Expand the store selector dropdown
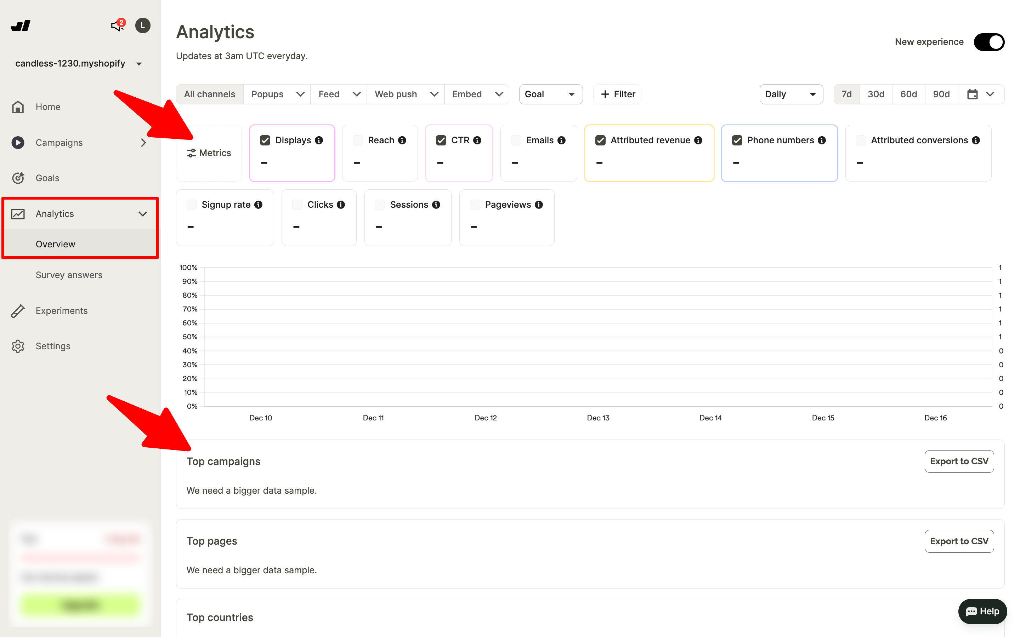The image size is (1020, 637). point(139,64)
